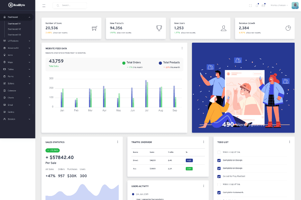Click the shopping cart icon on Number of Sales
This screenshot has width=301, height=200.
[94, 28]
